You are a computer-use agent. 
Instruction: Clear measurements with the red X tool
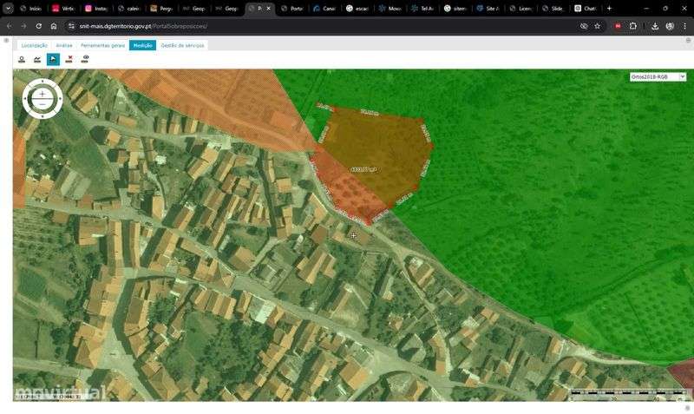click(69, 59)
